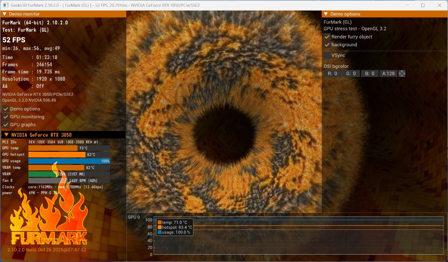Click the power 69W PPW row
The image size is (448, 262).
[31, 193]
